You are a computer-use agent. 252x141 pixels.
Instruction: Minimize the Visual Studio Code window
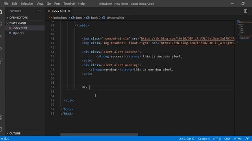232,4
